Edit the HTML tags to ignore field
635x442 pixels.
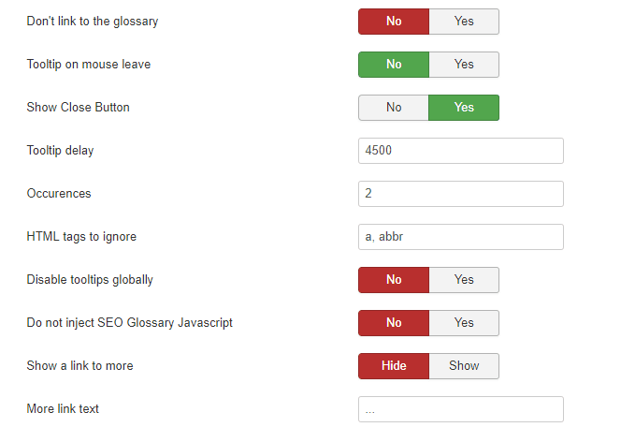tap(460, 237)
